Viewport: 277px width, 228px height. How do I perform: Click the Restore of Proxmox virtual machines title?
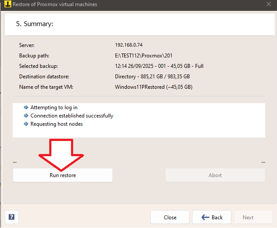[55, 4]
